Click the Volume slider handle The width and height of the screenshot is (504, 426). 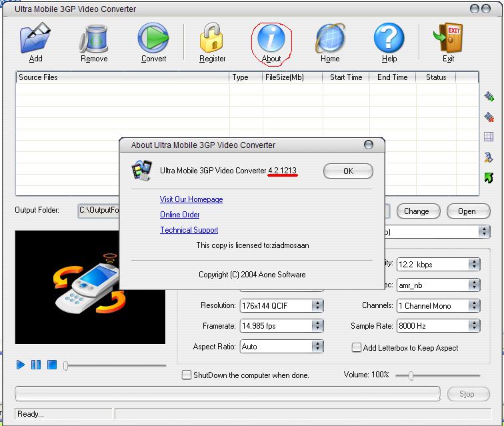pos(411,376)
